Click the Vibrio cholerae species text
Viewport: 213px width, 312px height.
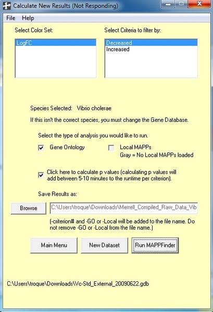coord(94,108)
